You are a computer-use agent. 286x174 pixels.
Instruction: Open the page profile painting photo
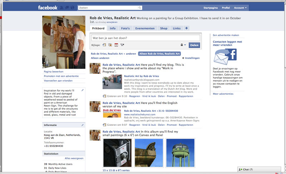(64, 42)
